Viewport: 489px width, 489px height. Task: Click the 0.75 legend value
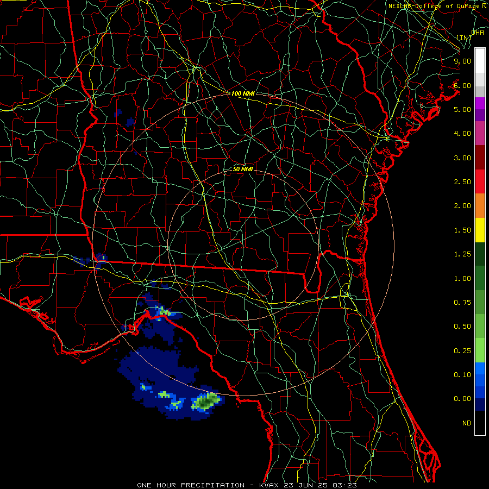pyautogui.click(x=462, y=303)
